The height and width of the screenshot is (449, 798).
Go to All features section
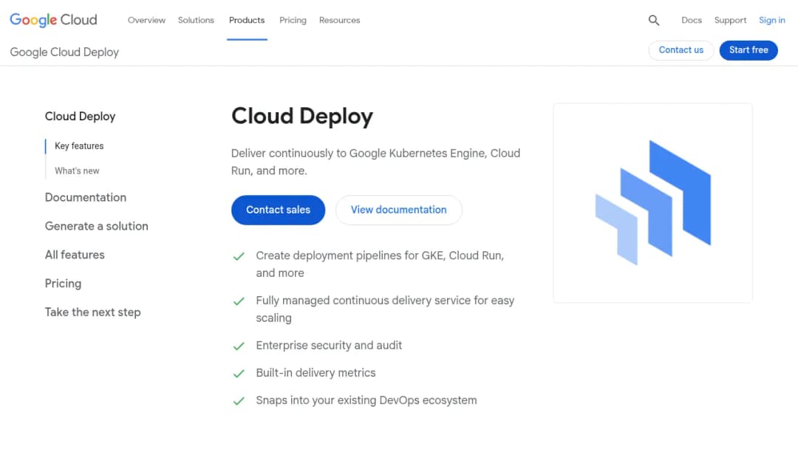coord(75,255)
